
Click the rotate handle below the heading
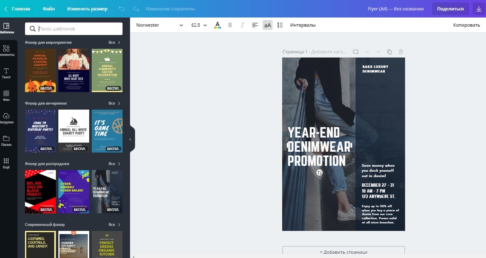(320, 173)
